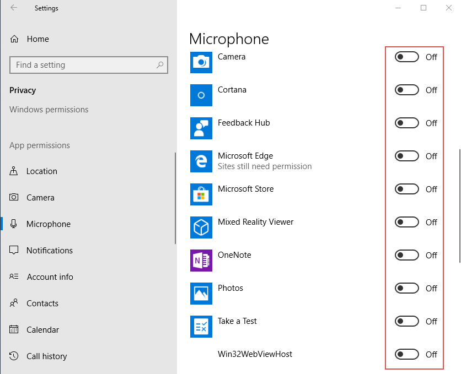Image resolution: width=461 pixels, height=374 pixels.
Task: Click the Home house icon
Action: point(14,39)
